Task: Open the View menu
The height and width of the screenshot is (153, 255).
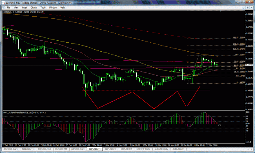Action: pos(16,7)
